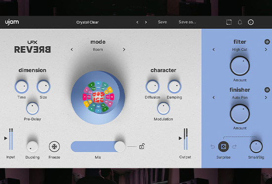Click the Time knob
Image resolution: width=272 pixels, height=184 pixels.
tap(22, 86)
